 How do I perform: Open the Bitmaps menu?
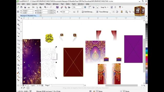tap(56, 4)
